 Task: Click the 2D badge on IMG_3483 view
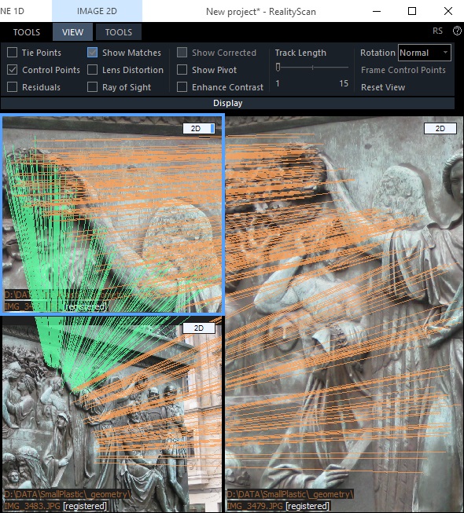tap(199, 328)
